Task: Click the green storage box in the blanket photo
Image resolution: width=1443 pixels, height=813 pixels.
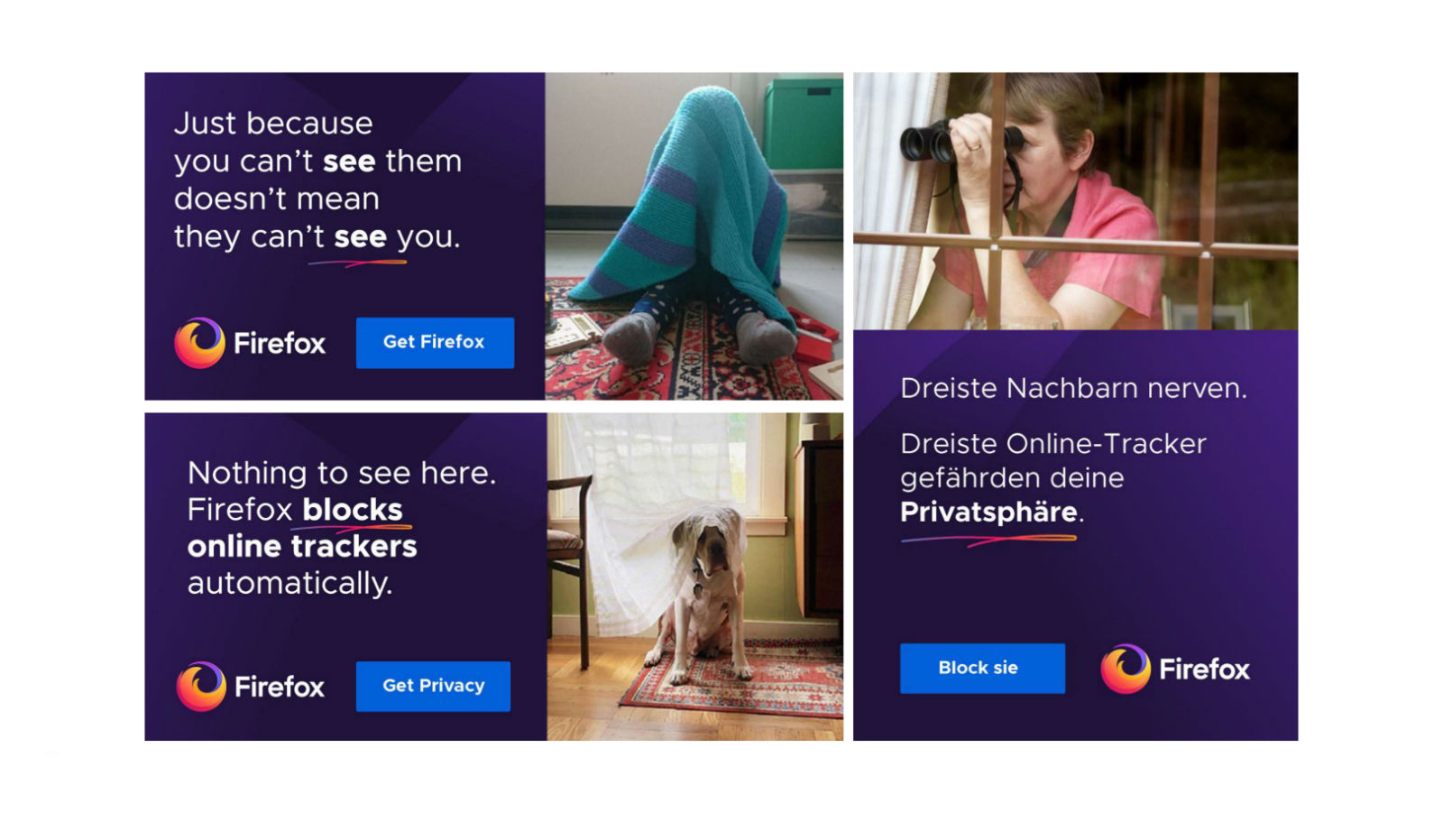Action: [x=804, y=123]
